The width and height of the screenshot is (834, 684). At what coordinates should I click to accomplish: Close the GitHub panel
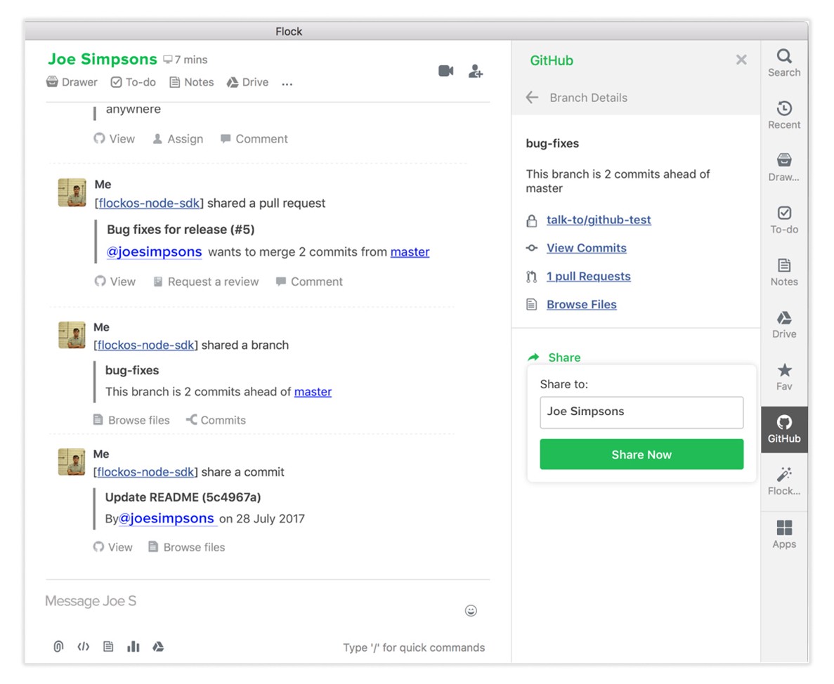click(x=741, y=60)
